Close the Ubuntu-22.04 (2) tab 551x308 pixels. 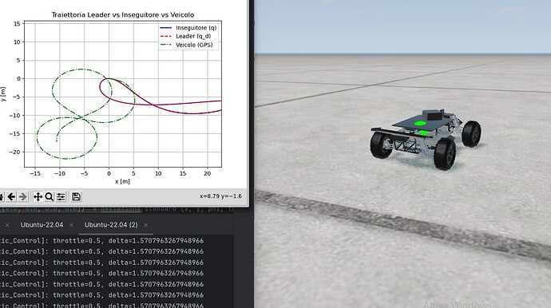145,225
